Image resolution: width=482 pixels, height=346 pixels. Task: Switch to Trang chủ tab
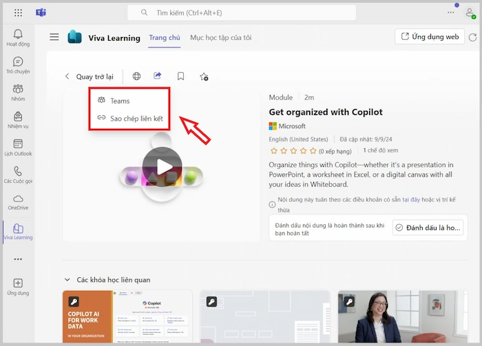(x=165, y=37)
